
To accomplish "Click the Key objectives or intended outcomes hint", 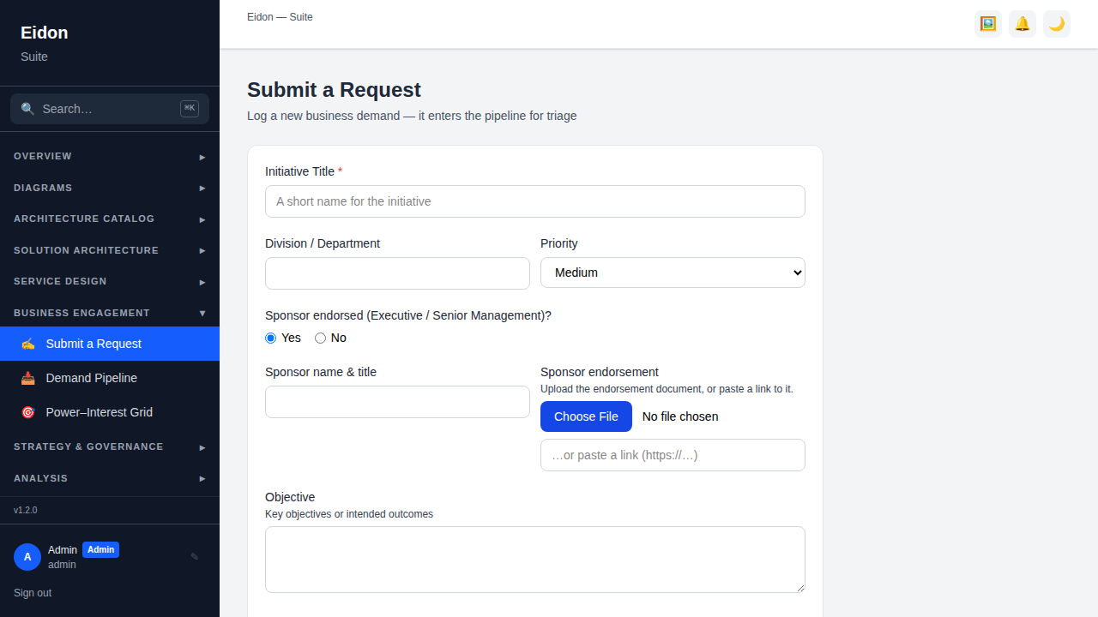I will 349,514.
